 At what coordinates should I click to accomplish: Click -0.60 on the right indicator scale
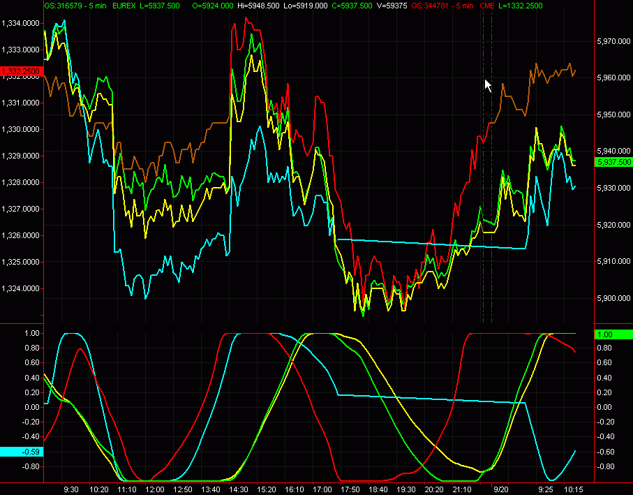pyautogui.click(x=604, y=452)
